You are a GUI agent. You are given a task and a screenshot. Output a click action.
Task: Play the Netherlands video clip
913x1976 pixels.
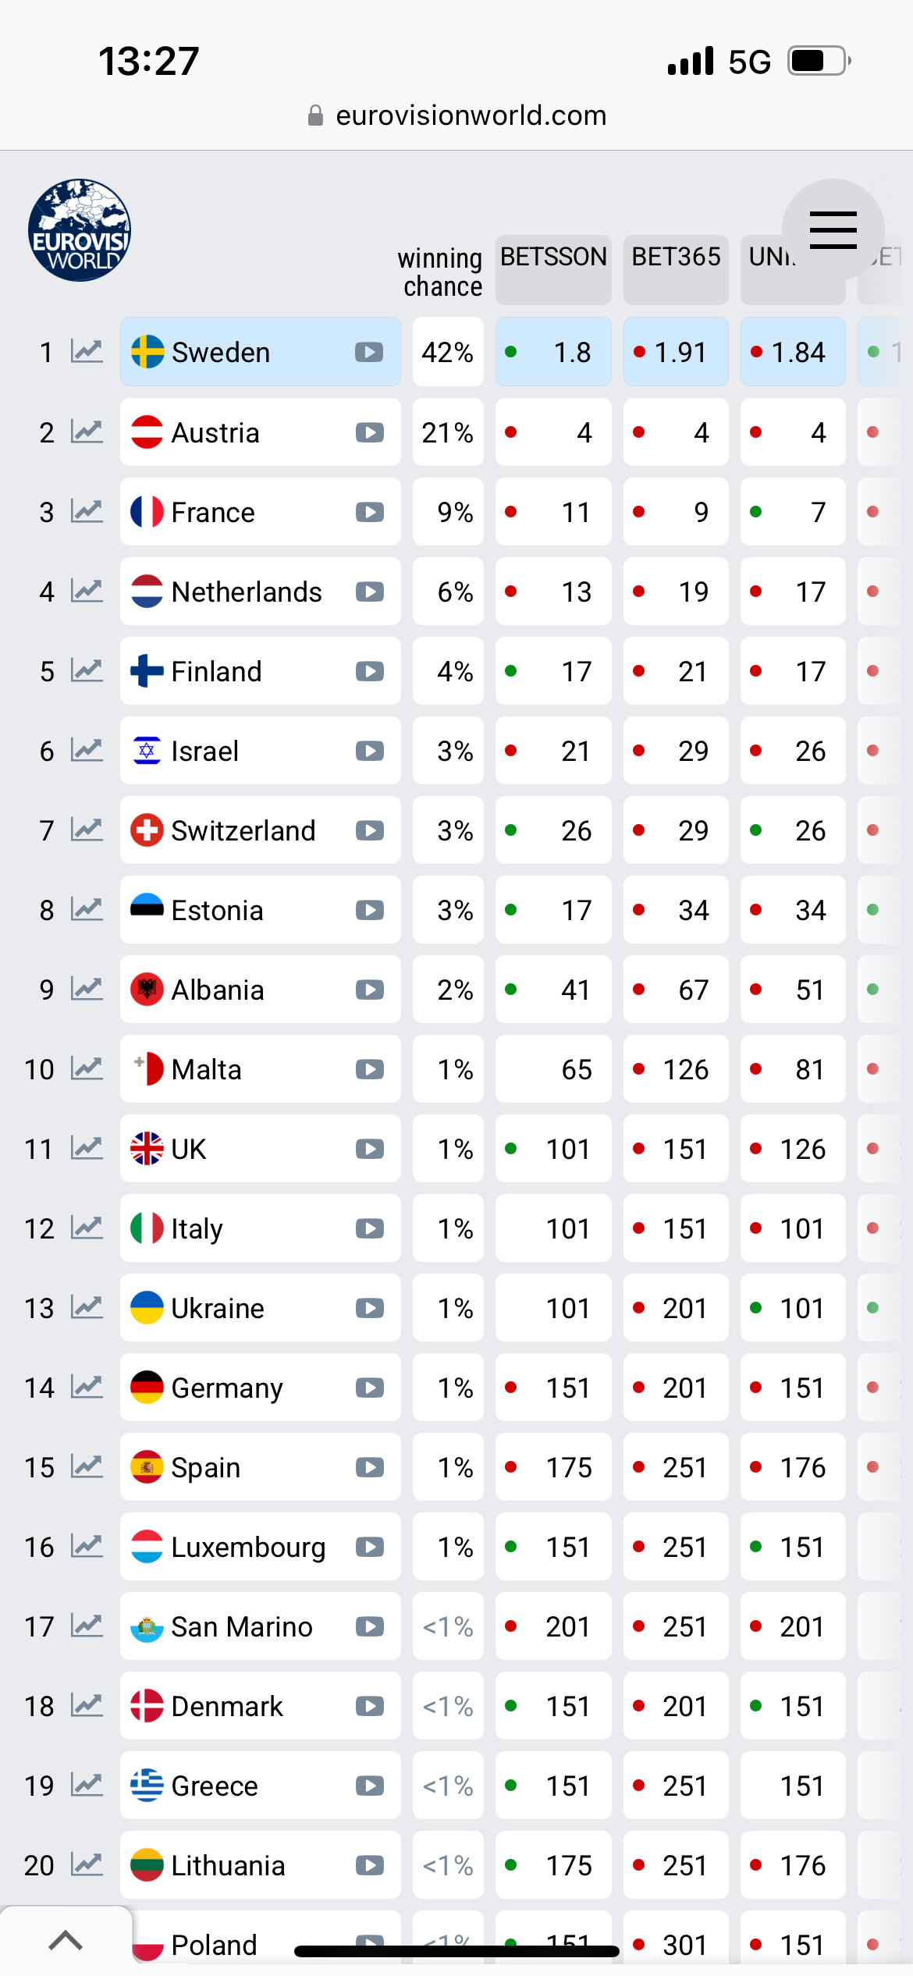pos(370,592)
